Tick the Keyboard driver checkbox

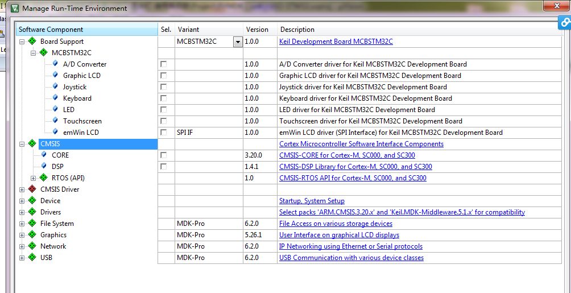point(163,98)
